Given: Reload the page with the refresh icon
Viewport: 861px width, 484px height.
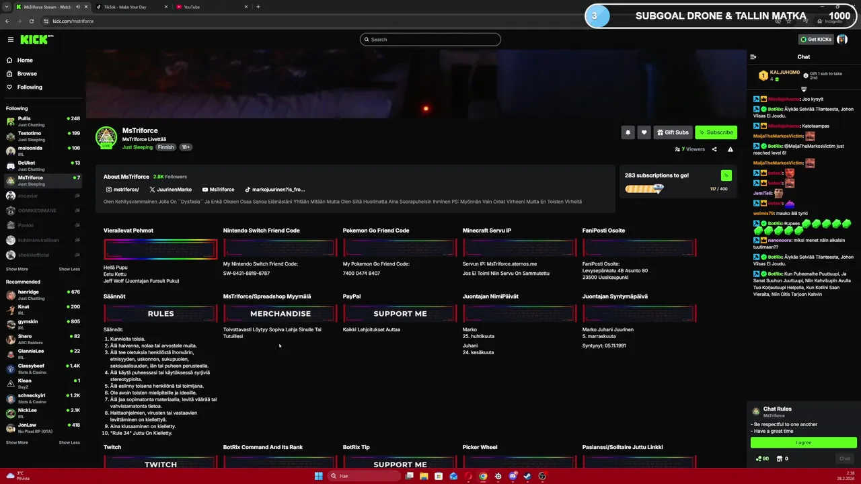Looking at the screenshot, I should 31,21.
